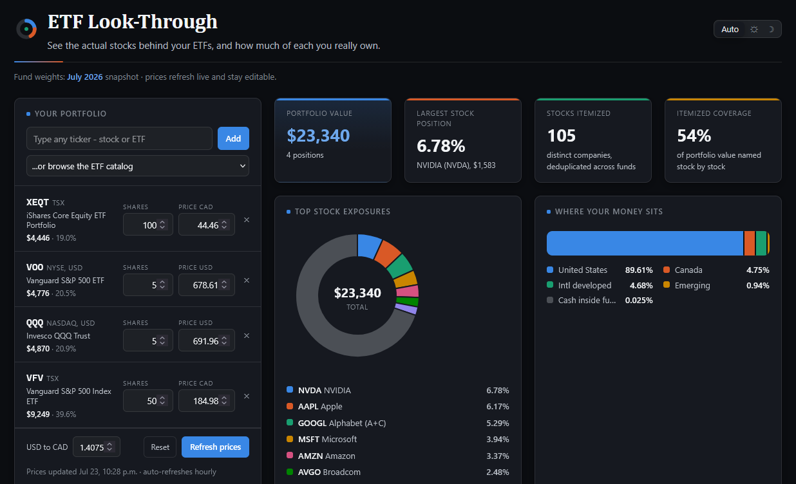Screen dimensions: 796x484
Task: Click the ETF Look-Through logo icon
Action: pos(26,29)
